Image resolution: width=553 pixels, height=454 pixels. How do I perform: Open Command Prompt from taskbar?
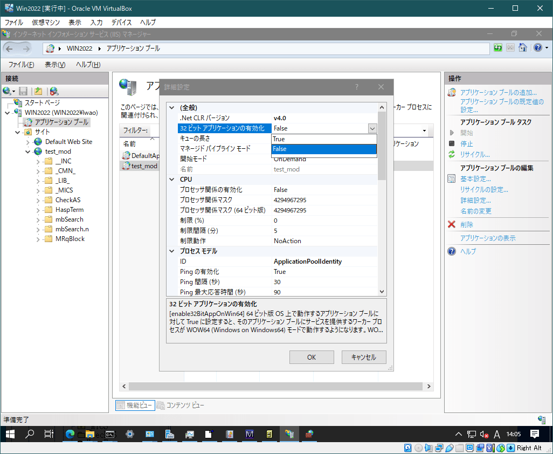(x=109, y=434)
